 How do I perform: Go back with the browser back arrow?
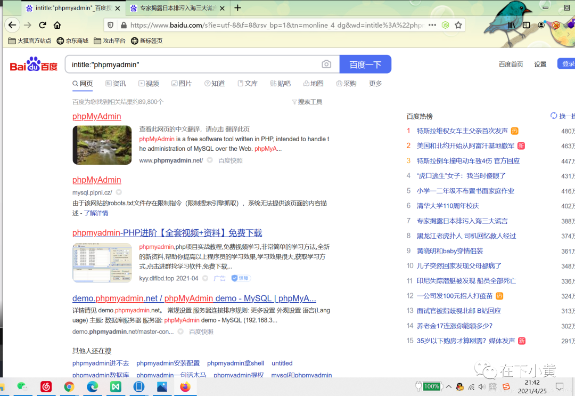[12, 25]
